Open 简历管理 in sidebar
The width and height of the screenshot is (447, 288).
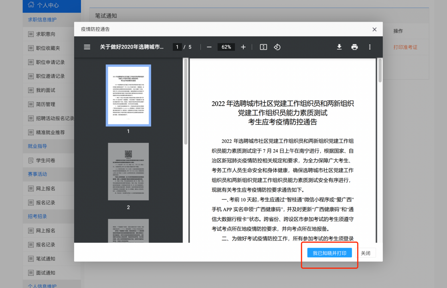coord(46,104)
